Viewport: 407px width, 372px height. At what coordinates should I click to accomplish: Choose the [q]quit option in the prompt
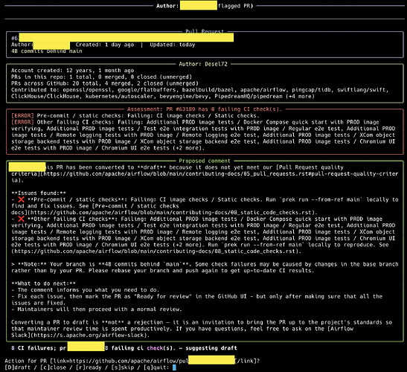click(x=156, y=368)
